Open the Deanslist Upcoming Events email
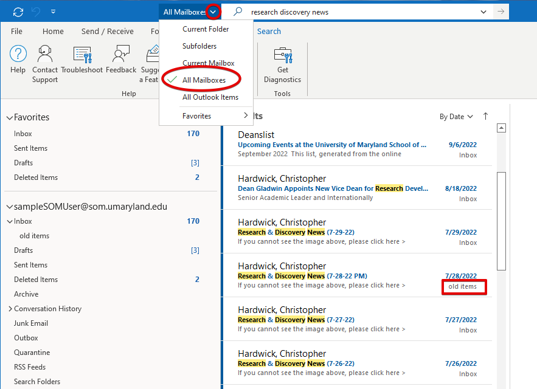This screenshot has width=537, height=389. [x=331, y=145]
